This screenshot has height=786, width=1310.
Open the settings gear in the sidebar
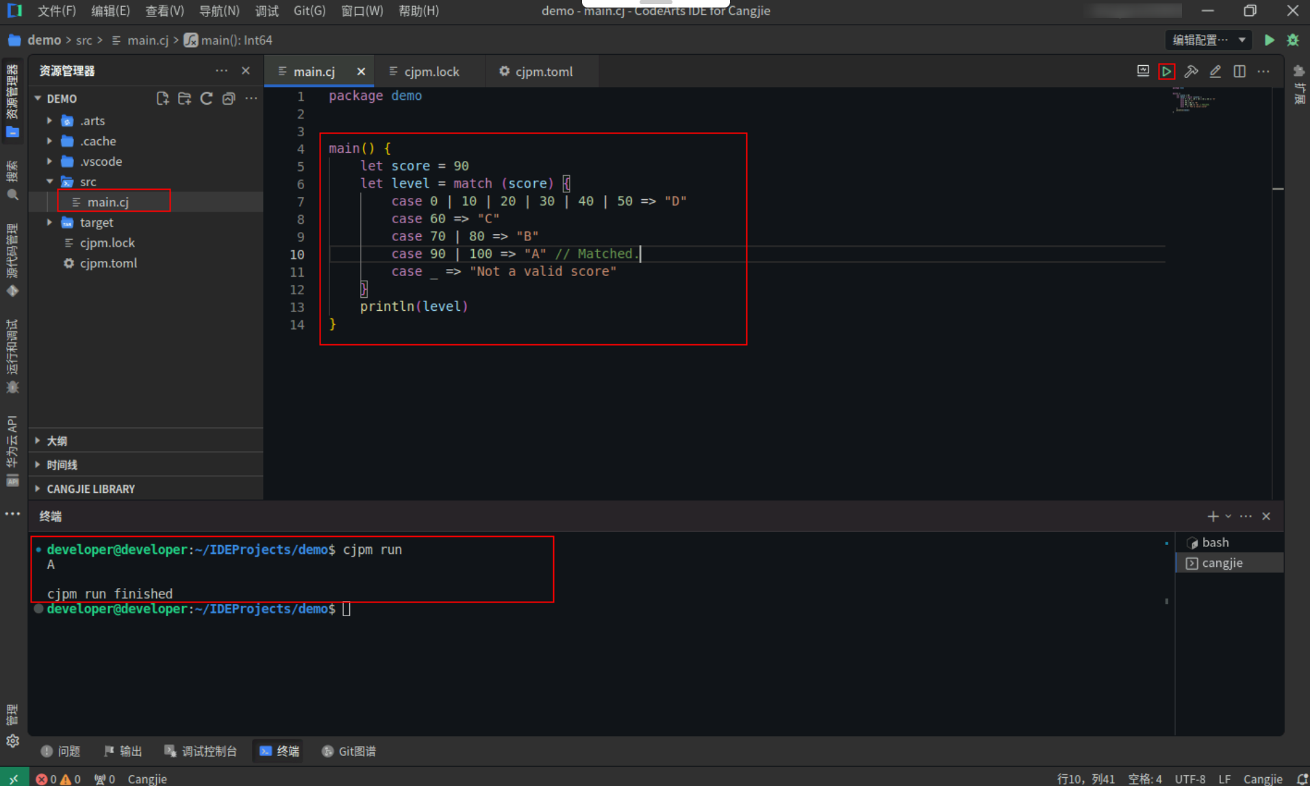[12, 741]
